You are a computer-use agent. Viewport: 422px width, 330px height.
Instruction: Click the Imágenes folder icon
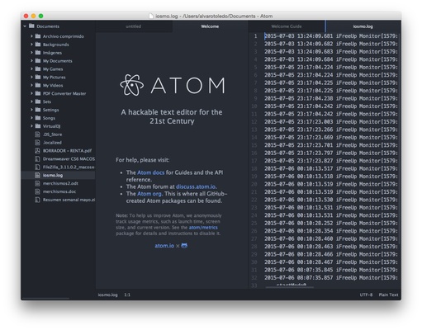(x=38, y=53)
